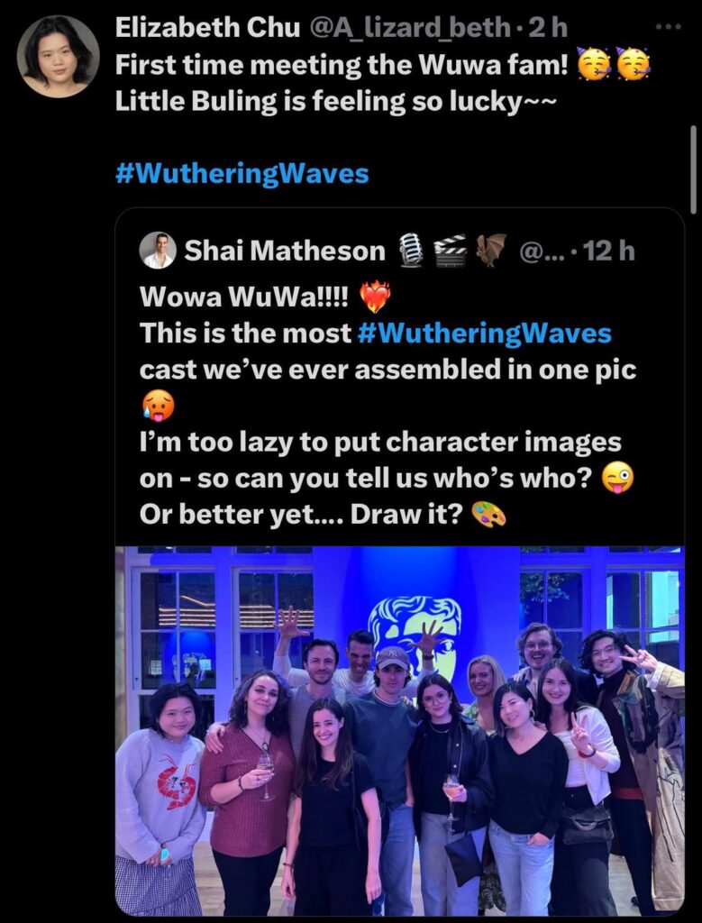Screen dimensions: 702x923
Task: Open Elizabeth Chu's profile avatar
Action: 59,56
